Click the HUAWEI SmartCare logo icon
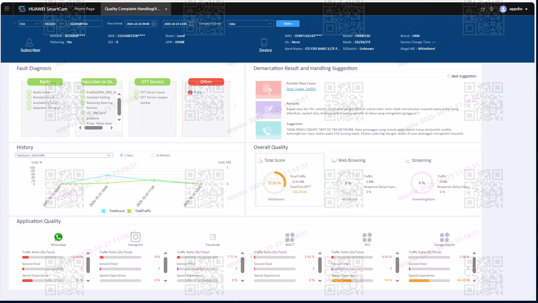Image resolution: width=538 pixels, height=303 pixels. [22, 9]
